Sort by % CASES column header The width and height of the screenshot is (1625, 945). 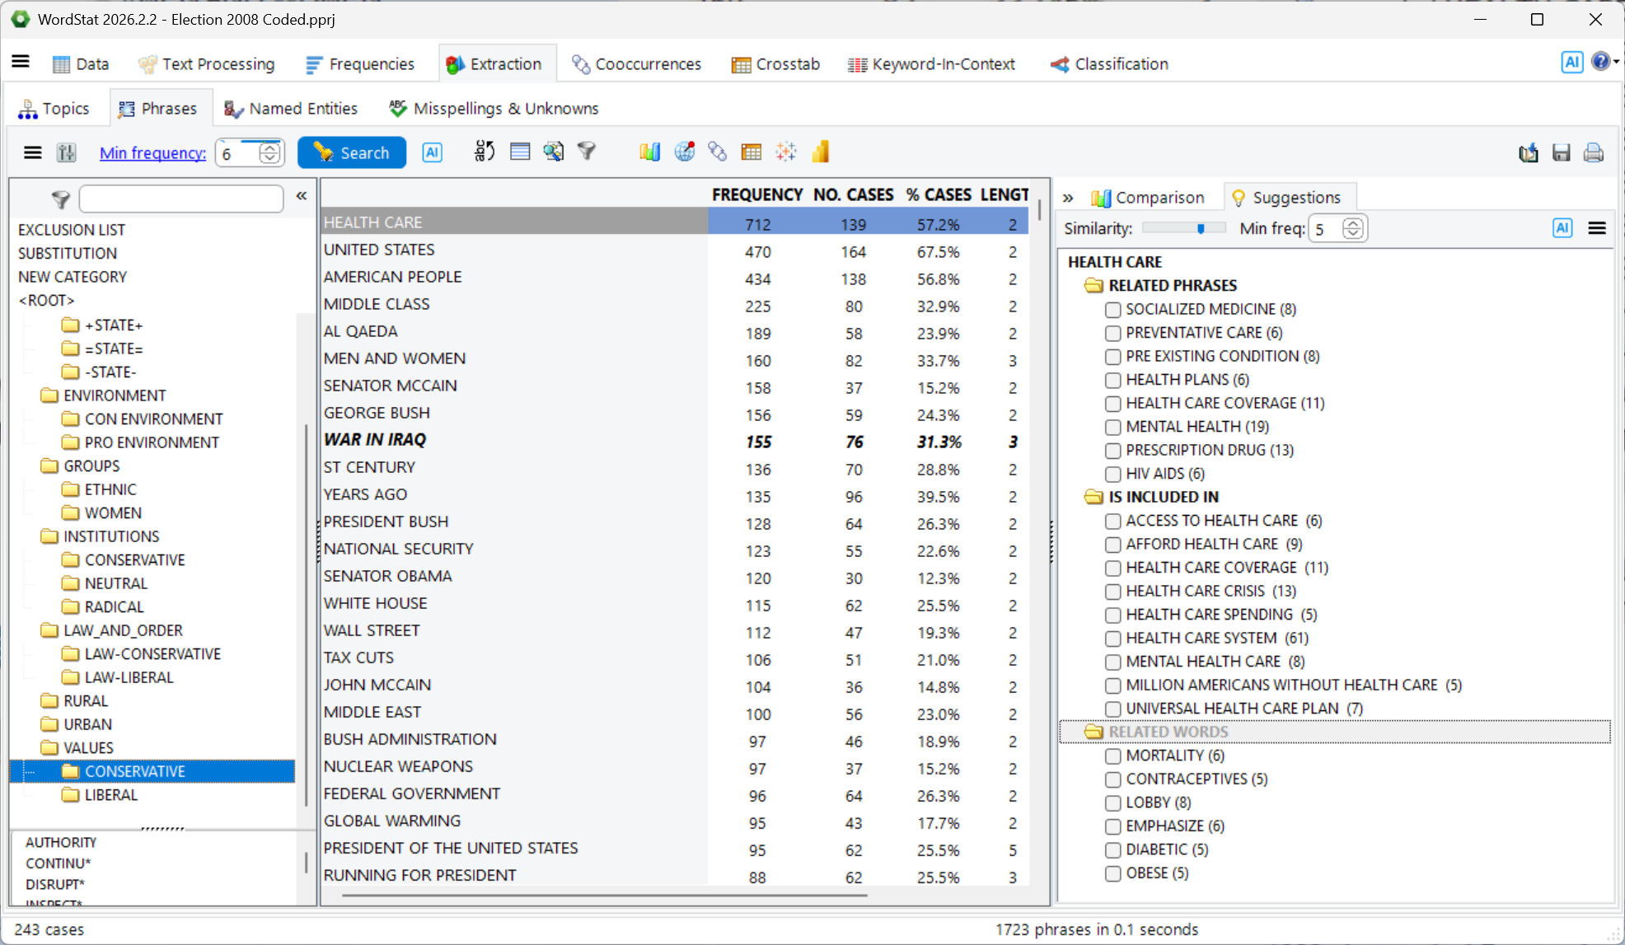(939, 194)
